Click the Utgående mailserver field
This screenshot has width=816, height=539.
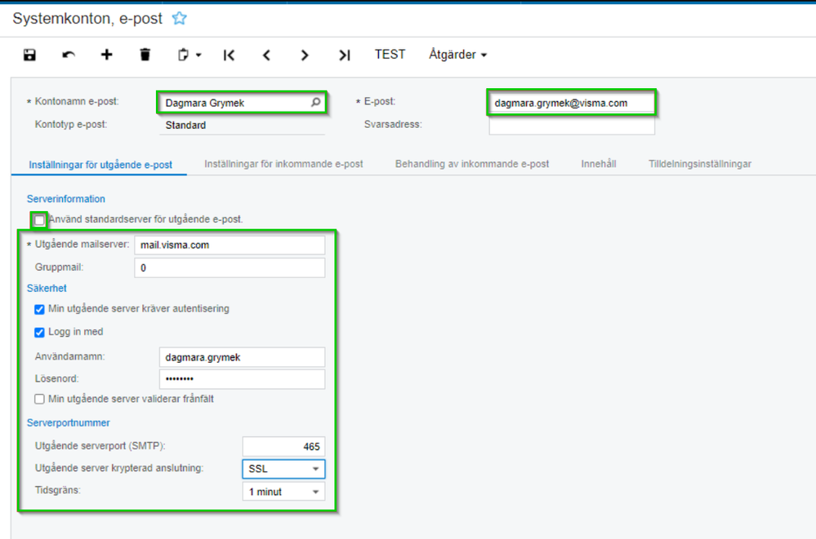click(230, 245)
